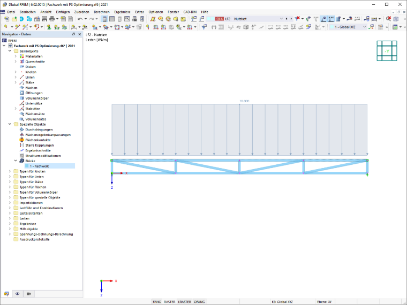Select Starre Kopplungen in the navigator

point(40,145)
